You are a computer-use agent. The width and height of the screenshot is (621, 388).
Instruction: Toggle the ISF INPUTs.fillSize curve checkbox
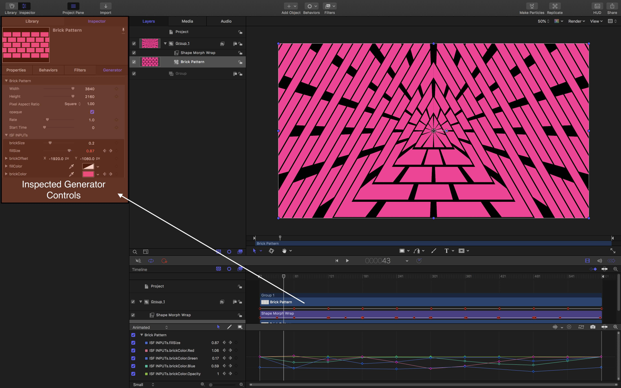coord(133,343)
